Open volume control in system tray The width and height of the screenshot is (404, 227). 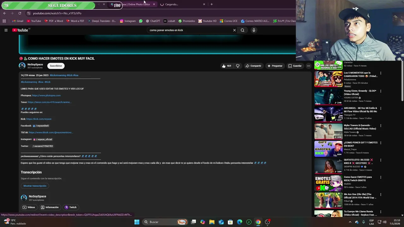[384, 222]
